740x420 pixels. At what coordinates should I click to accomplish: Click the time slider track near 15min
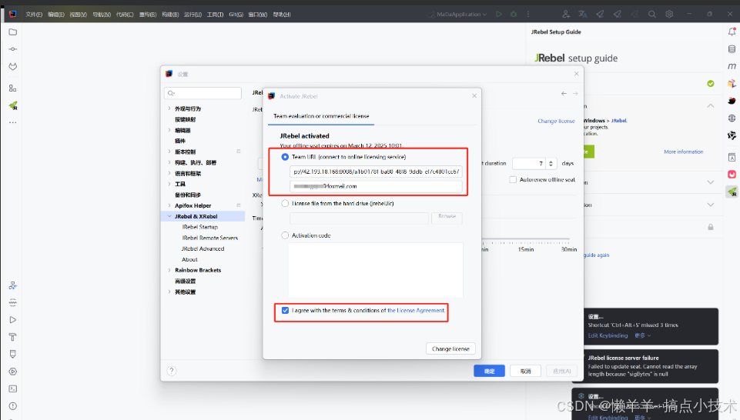click(x=526, y=240)
